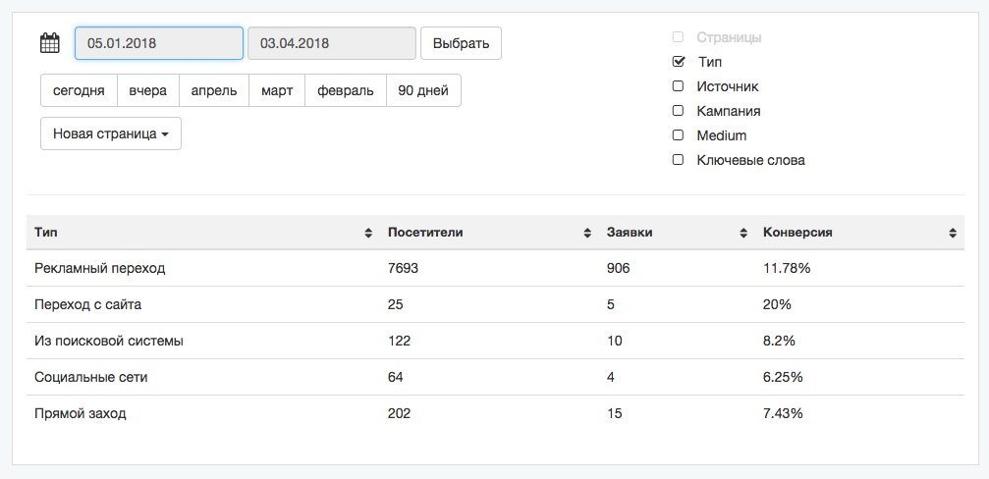Screen dimensions: 989x479
Task: Sort table by Заявки column arrows
Action: pyautogui.click(x=743, y=234)
